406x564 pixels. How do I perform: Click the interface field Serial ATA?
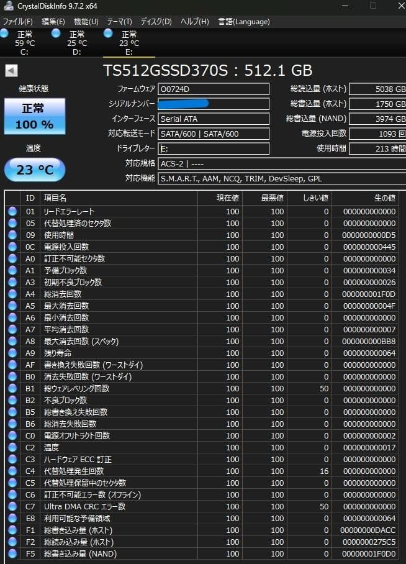click(x=214, y=119)
